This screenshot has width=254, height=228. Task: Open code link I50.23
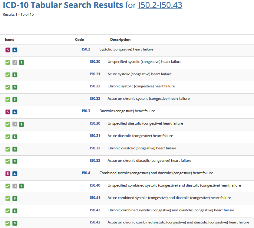(95, 99)
